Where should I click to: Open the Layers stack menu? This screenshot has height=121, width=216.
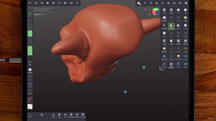pyautogui.click(x=168, y=3)
